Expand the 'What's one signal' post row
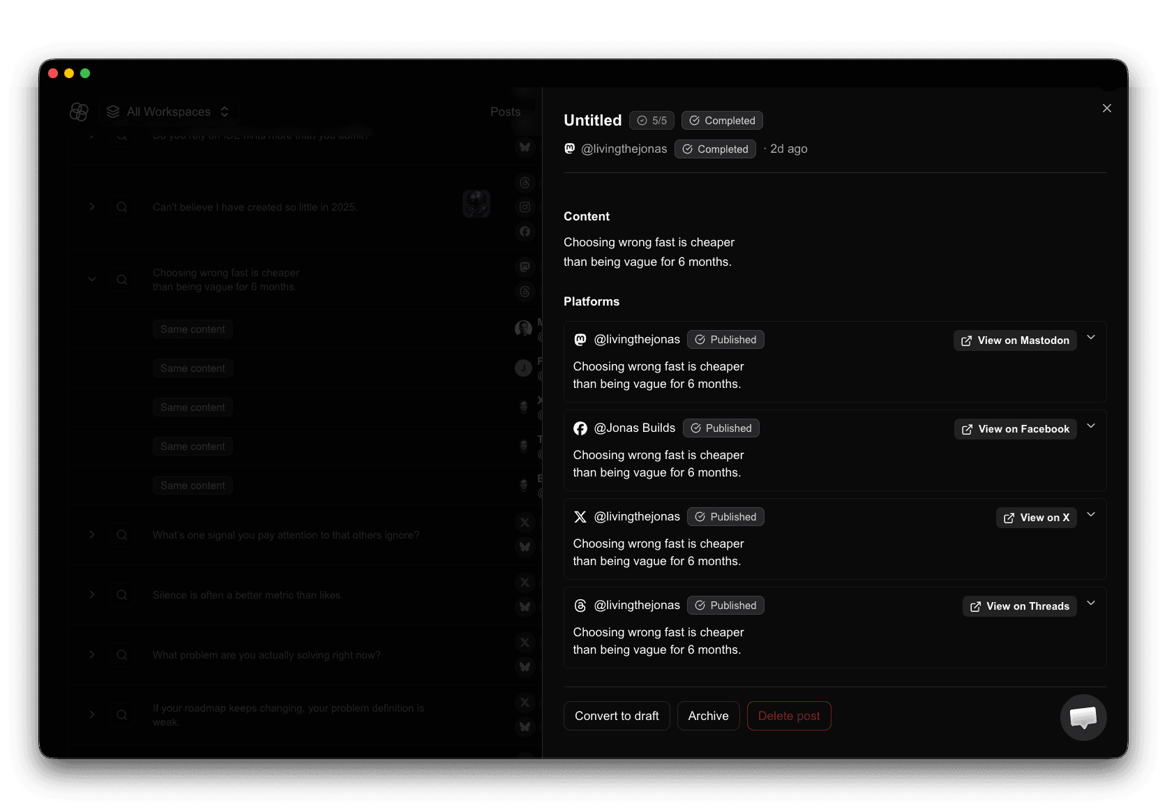 pyautogui.click(x=92, y=534)
